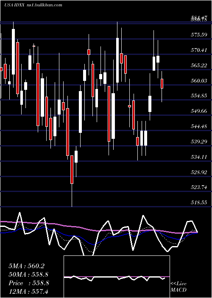
Task: Click the 50MA : 558.8 readout
Action: [28, 275]
